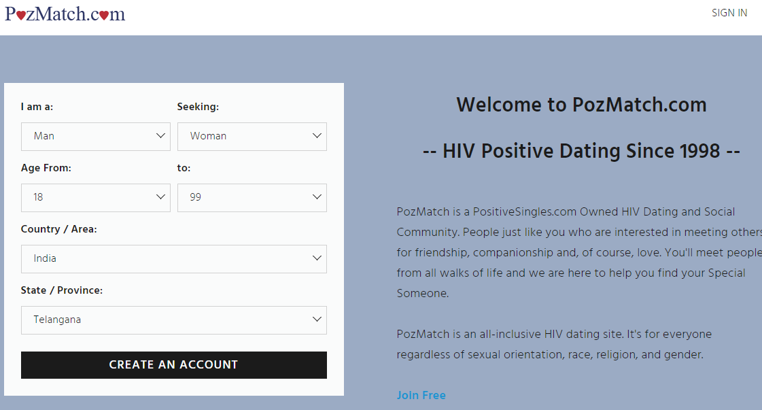Open the State / Province dropdown showing Telangana
The height and width of the screenshot is (410, 762).
173,320
